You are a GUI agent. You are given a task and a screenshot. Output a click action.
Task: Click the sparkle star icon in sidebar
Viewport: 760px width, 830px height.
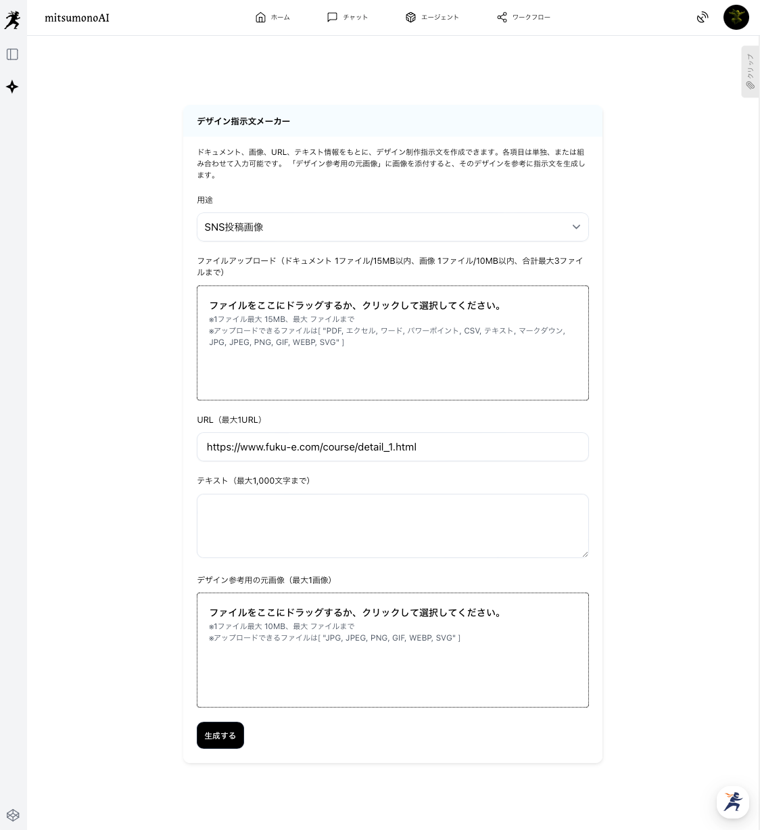coord(12,87)
